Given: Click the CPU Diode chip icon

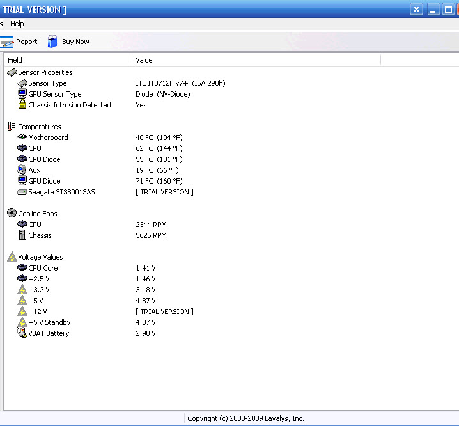Looking at the screenshot, I should pos(22,159).
